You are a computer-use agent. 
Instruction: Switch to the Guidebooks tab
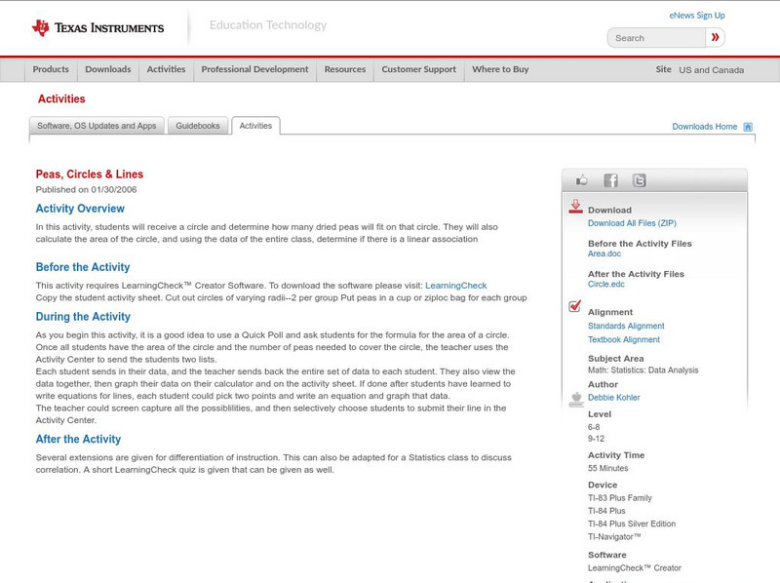pyautogui.click(x=198, y=126)
